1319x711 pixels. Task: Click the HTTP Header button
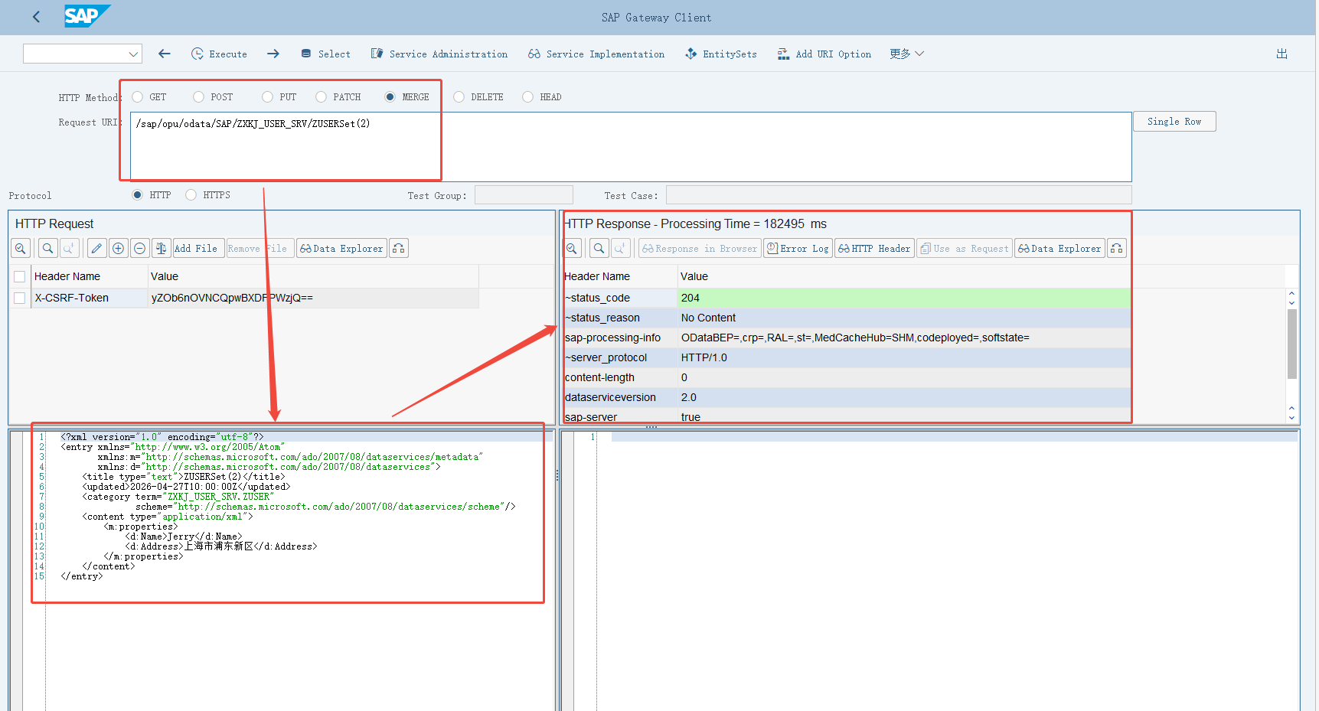coord(874,248)
